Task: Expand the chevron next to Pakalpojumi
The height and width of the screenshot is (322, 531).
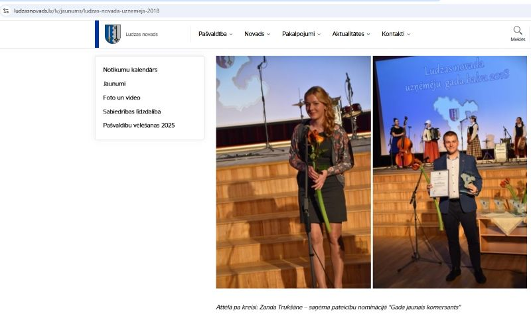Action: click(319, 35)
